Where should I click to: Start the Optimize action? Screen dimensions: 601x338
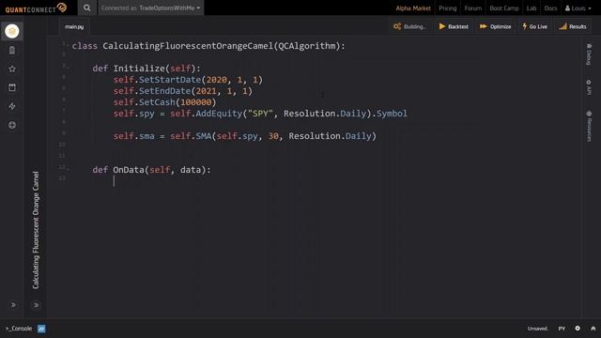click(x=495, y=26)
